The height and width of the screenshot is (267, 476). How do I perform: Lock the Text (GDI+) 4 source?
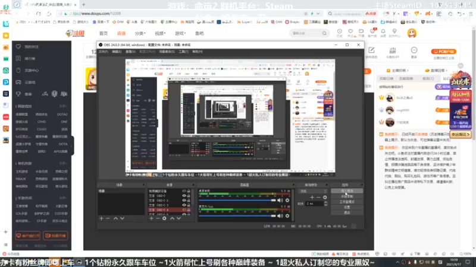(x=189, y=210)
